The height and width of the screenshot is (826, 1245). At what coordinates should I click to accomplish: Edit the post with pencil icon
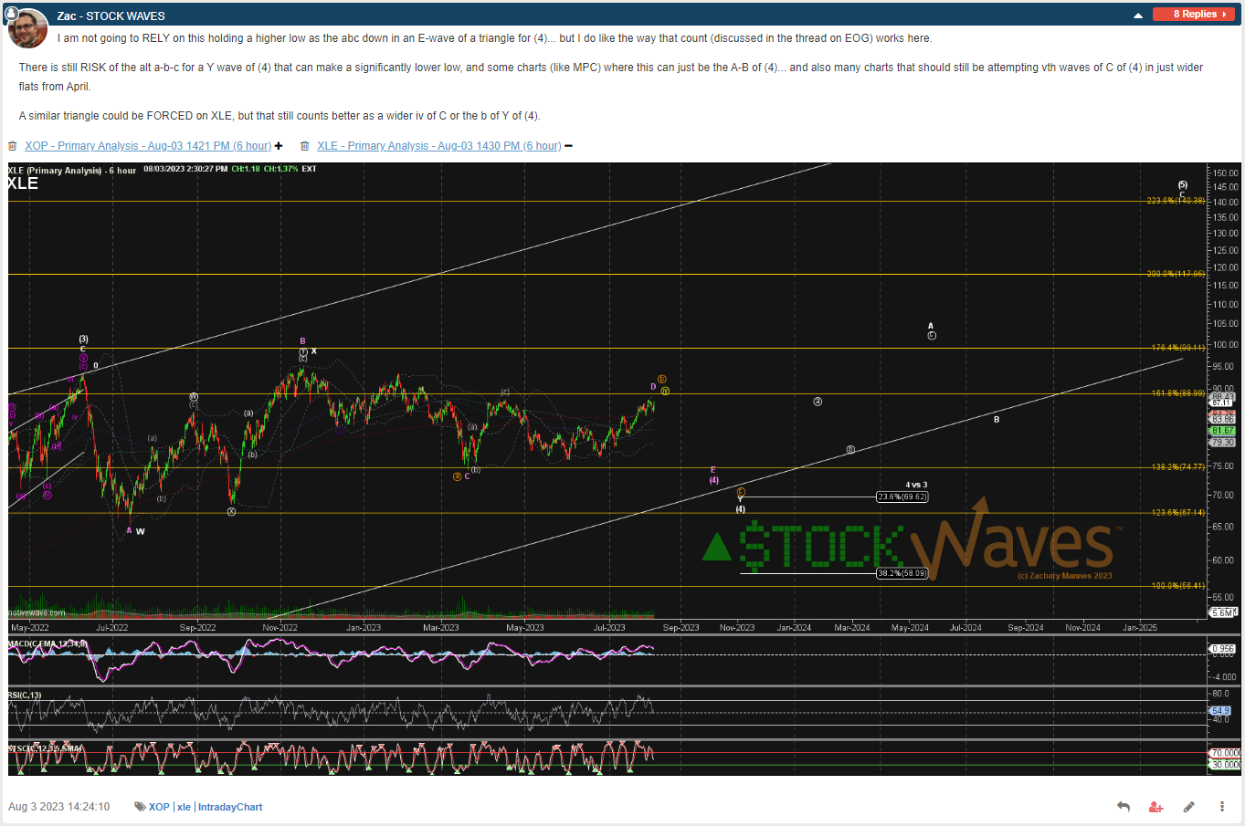tap(1189, 807)
